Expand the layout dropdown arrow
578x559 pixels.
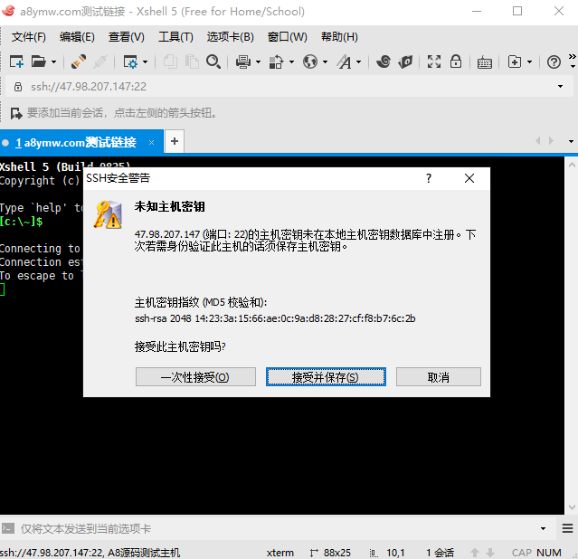coord(530,62)
